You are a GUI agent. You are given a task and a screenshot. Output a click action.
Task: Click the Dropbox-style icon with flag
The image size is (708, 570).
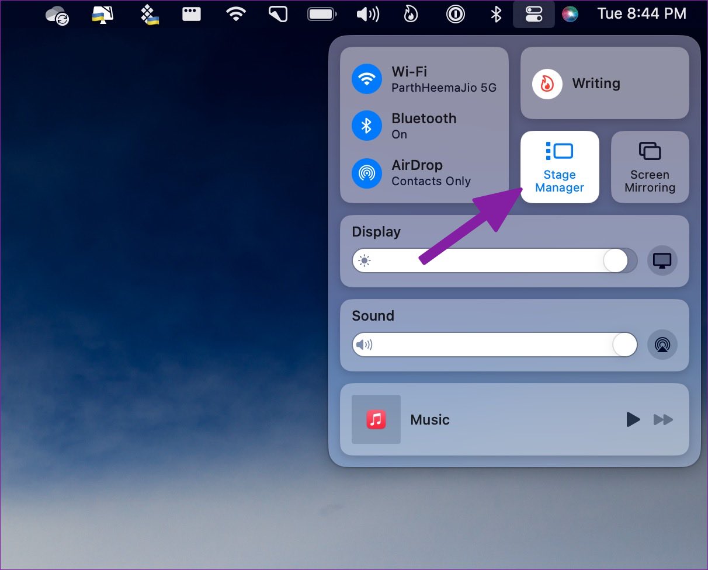[150, 15]
